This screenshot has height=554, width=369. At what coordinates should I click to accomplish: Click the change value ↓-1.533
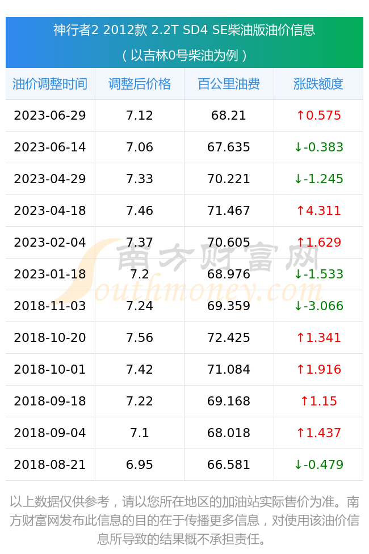[318, 274]
